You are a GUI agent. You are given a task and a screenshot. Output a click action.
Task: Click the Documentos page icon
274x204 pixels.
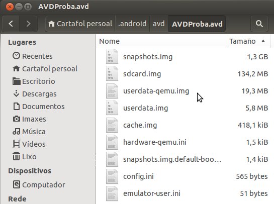click(17, 107)
